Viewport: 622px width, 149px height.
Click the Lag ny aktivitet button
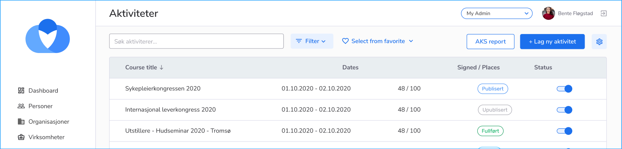552,41
